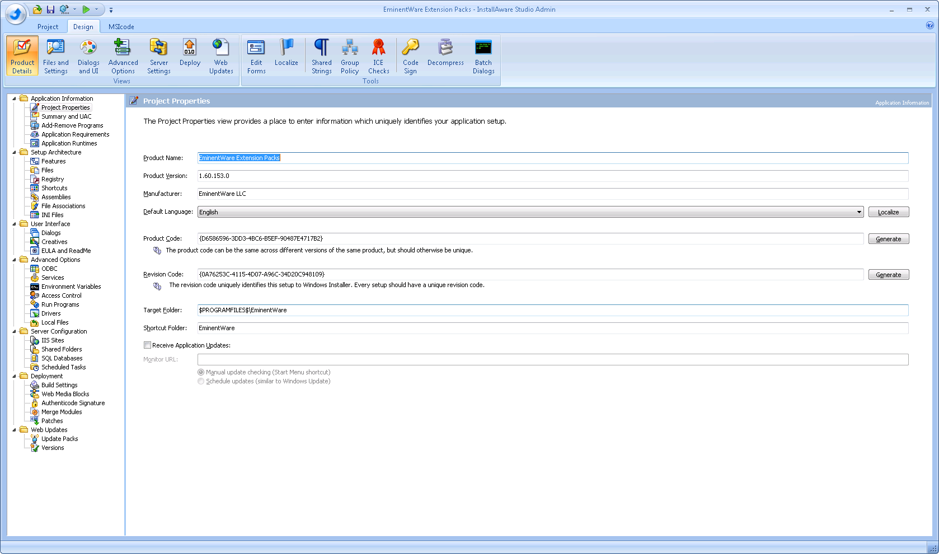
Task: Click the build settings gear icon
Action: coord(64,10)
